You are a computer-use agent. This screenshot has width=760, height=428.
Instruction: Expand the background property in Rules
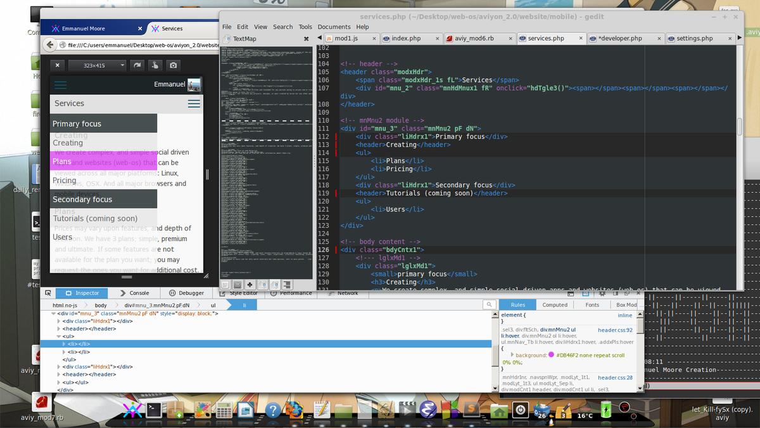(x=511, y=355)
